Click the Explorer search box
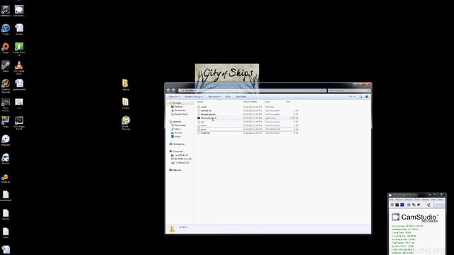 349,91
